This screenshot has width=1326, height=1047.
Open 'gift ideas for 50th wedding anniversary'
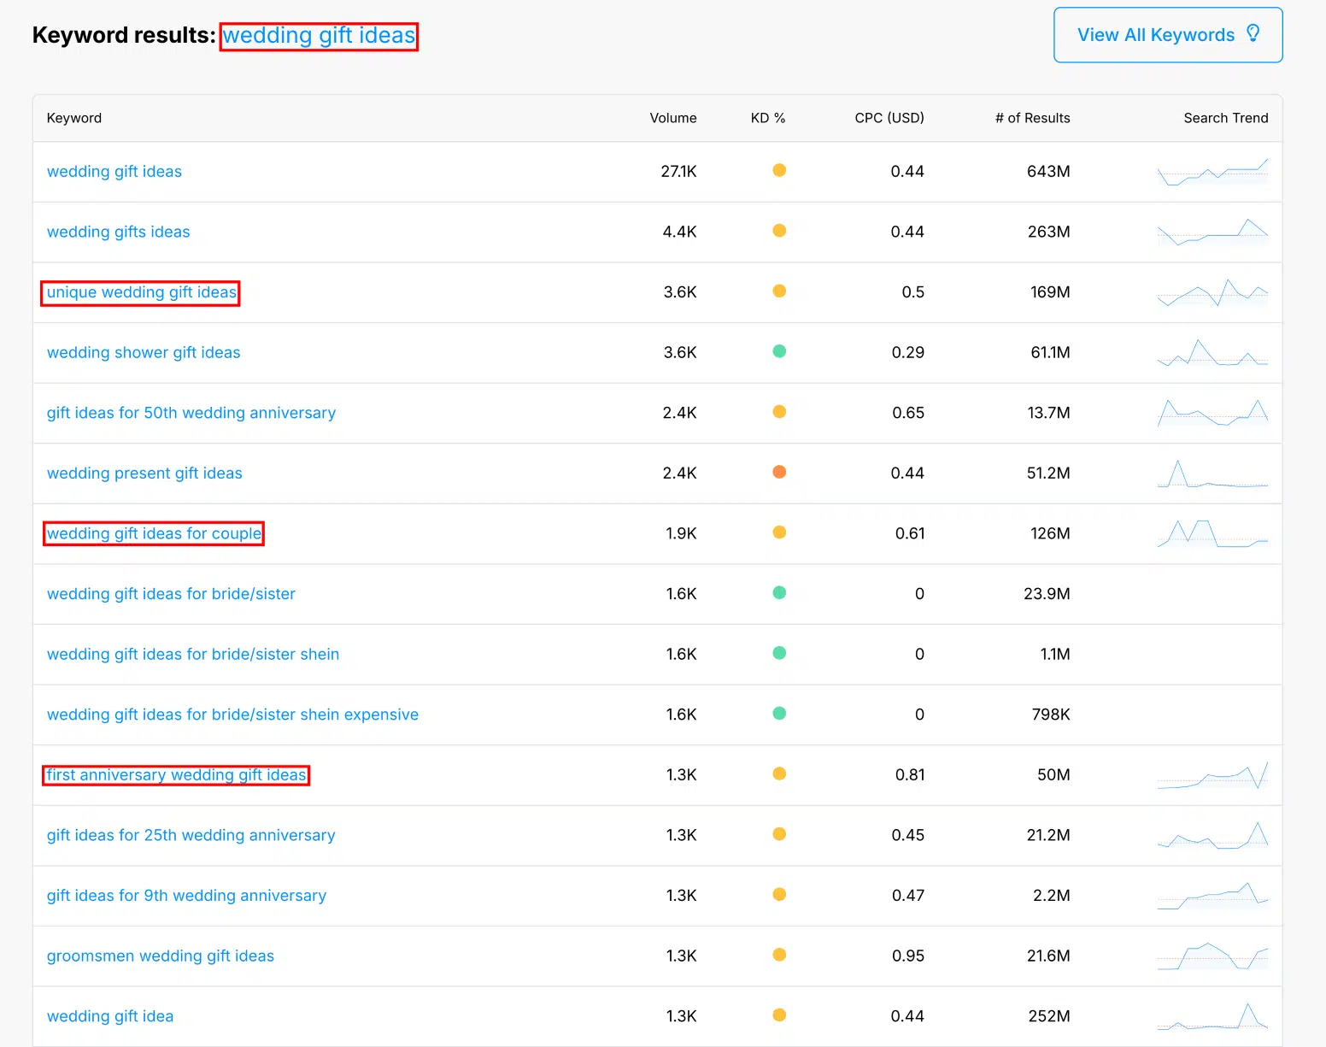(191, 413)
